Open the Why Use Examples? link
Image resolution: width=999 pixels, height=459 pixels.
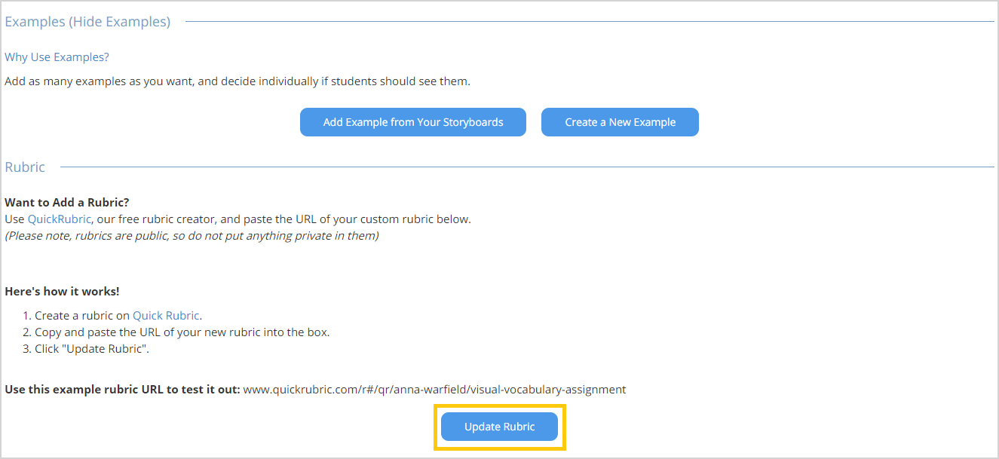[57, 57]
